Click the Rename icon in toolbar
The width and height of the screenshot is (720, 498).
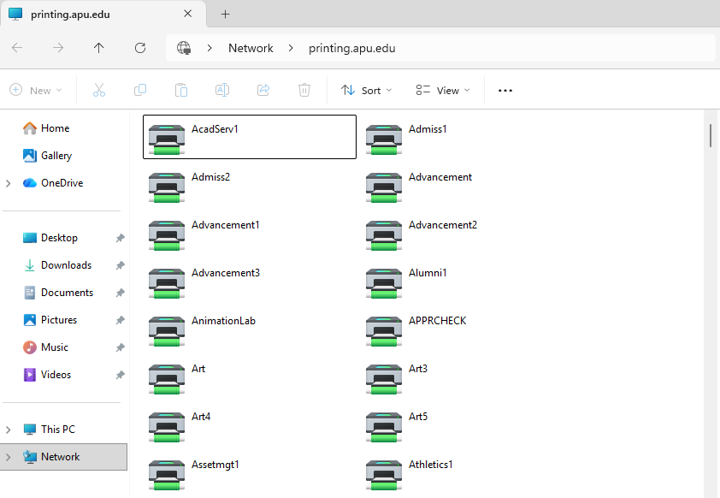click(x=222, y=90)
